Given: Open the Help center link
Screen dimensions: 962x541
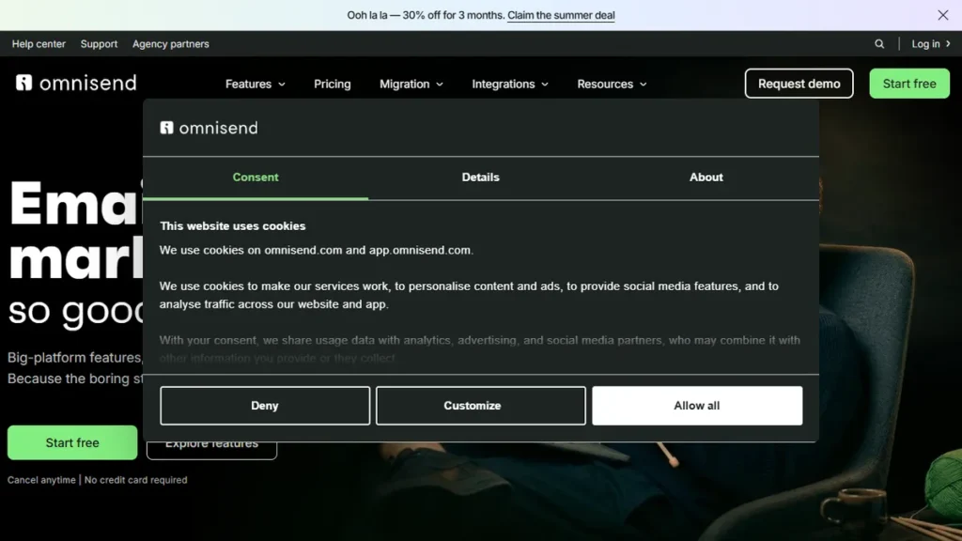Looking at the screenshot, I should click(x=39, y=44).
